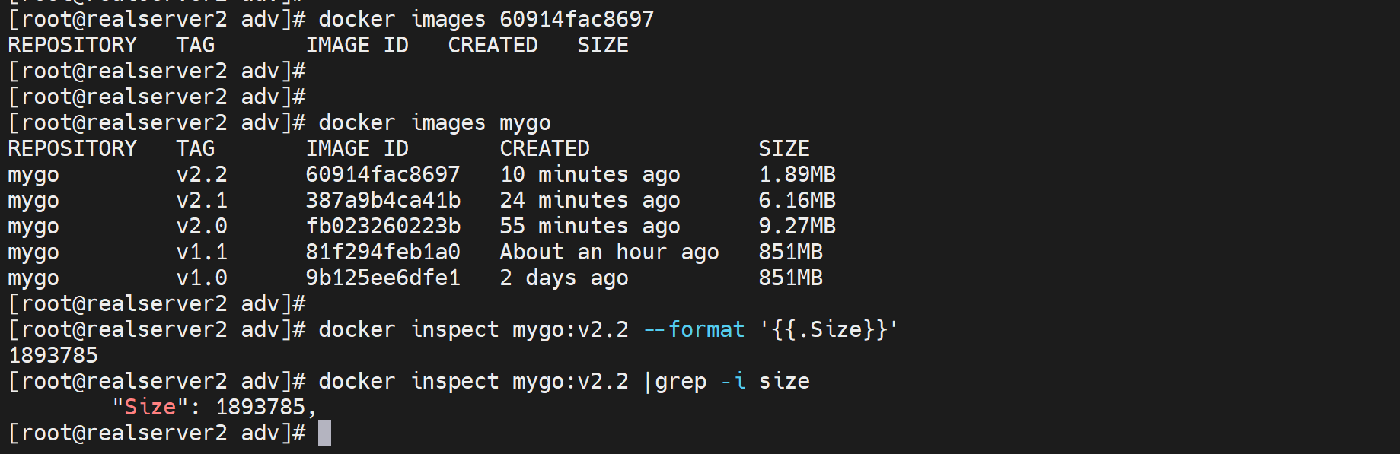Screen dimensions: 1400x454
Task: Click the 1.89MB size value
Action: pyautogui.click(x=797, y=174)
